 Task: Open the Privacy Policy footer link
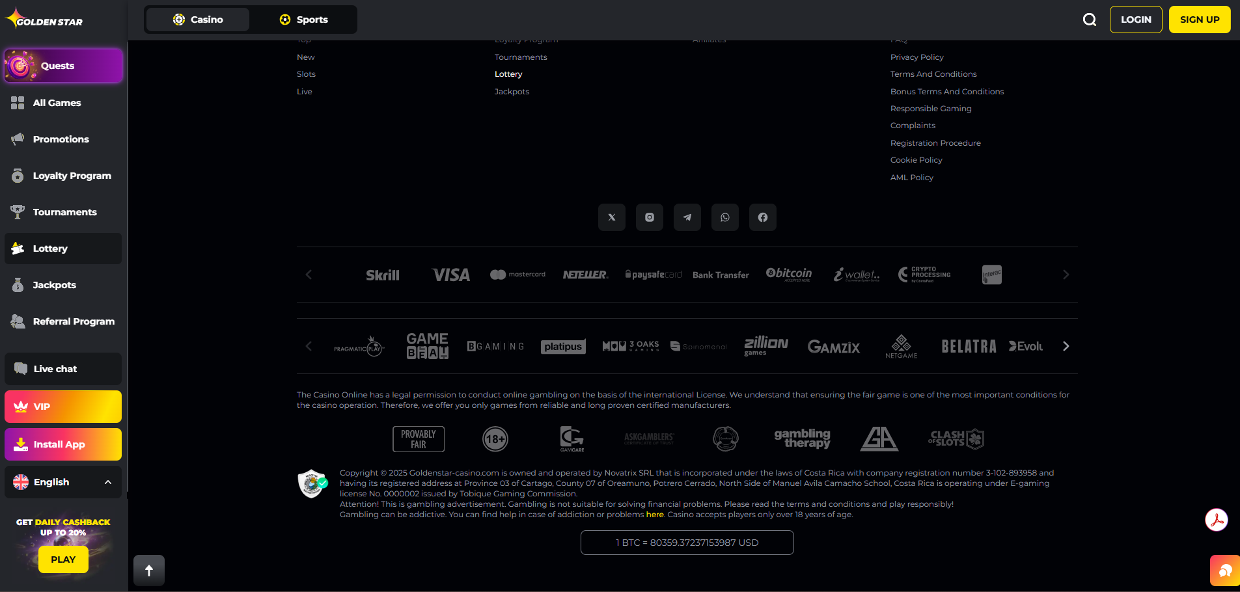[916, 57]
